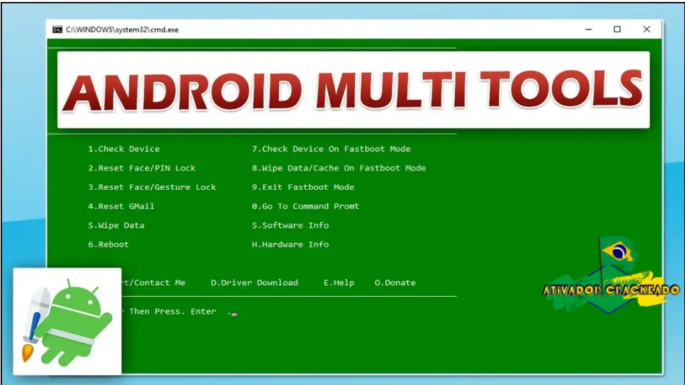
Task: Minimize the cmd.exe window
Action: coord(589,29)
